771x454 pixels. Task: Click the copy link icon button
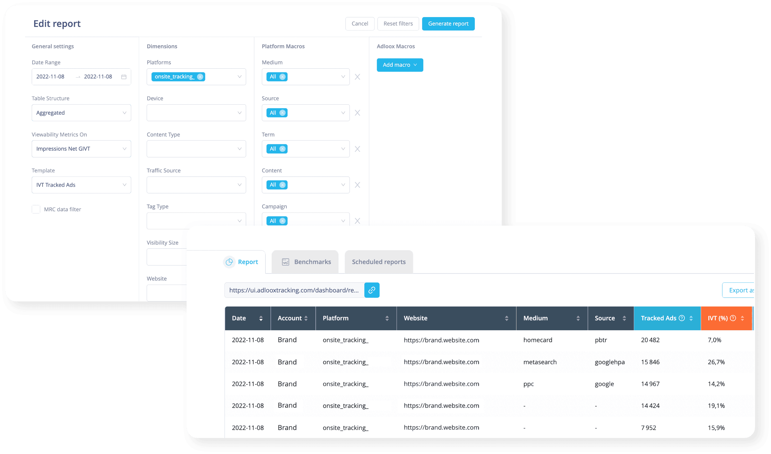[372, 290]
